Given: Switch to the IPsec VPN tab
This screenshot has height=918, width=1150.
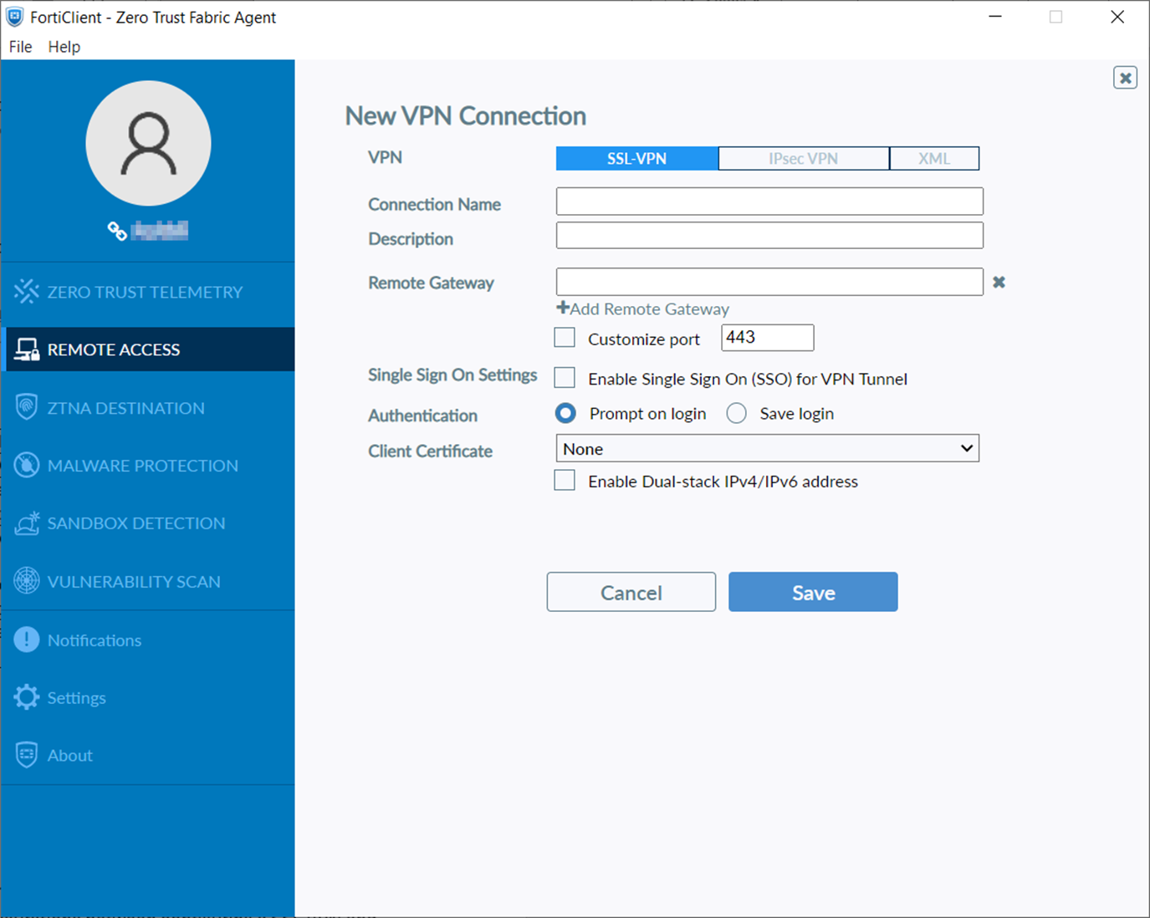Looking at the screenshot, I should pos(802,158).
